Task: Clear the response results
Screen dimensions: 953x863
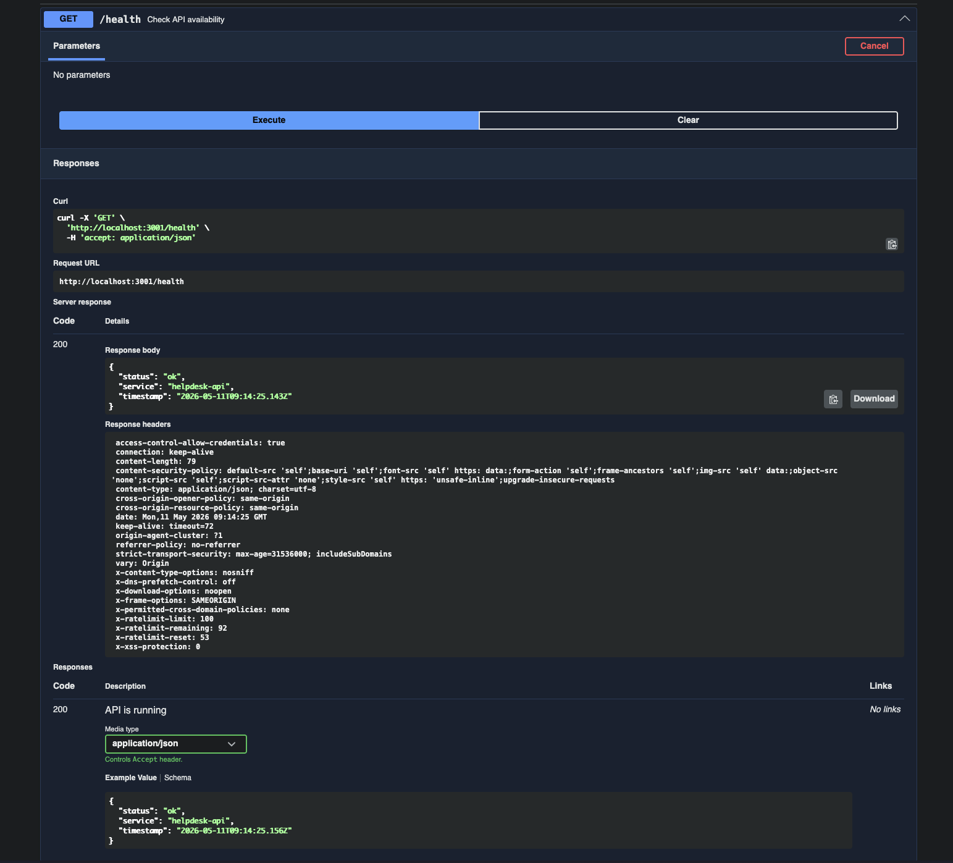Action: coord(688,120)
